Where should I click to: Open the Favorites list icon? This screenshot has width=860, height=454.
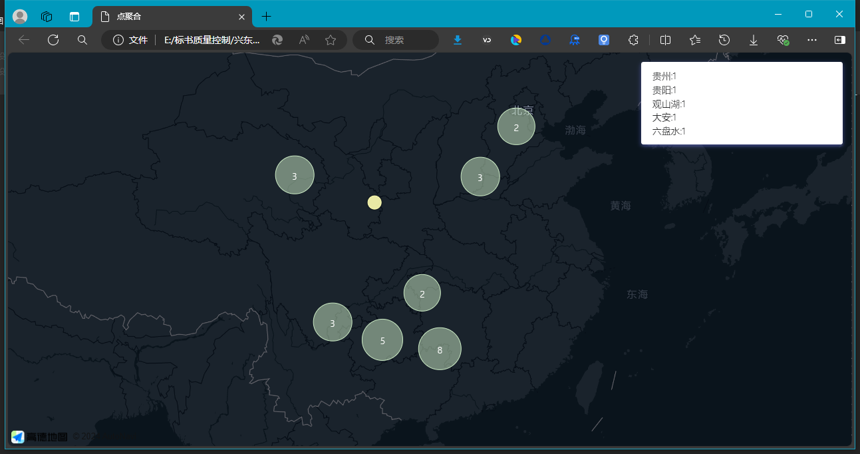tap(695, 40)
